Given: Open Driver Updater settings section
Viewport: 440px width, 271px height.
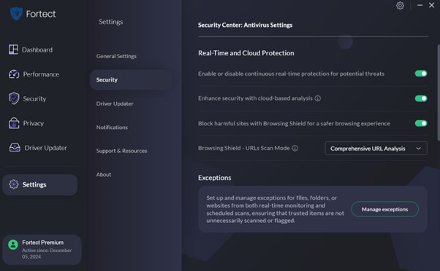Looking at the screenshot, I should (x=115, y=103).
